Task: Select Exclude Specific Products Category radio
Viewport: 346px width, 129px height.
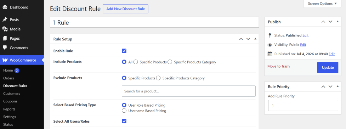Action: (x=158, y=78)
